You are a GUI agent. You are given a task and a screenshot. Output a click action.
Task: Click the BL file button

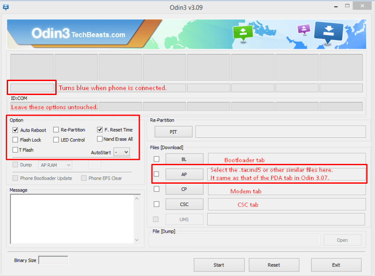pos(184,159)
